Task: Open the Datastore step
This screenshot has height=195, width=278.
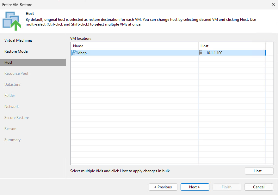Action: [x=12, y=84]
